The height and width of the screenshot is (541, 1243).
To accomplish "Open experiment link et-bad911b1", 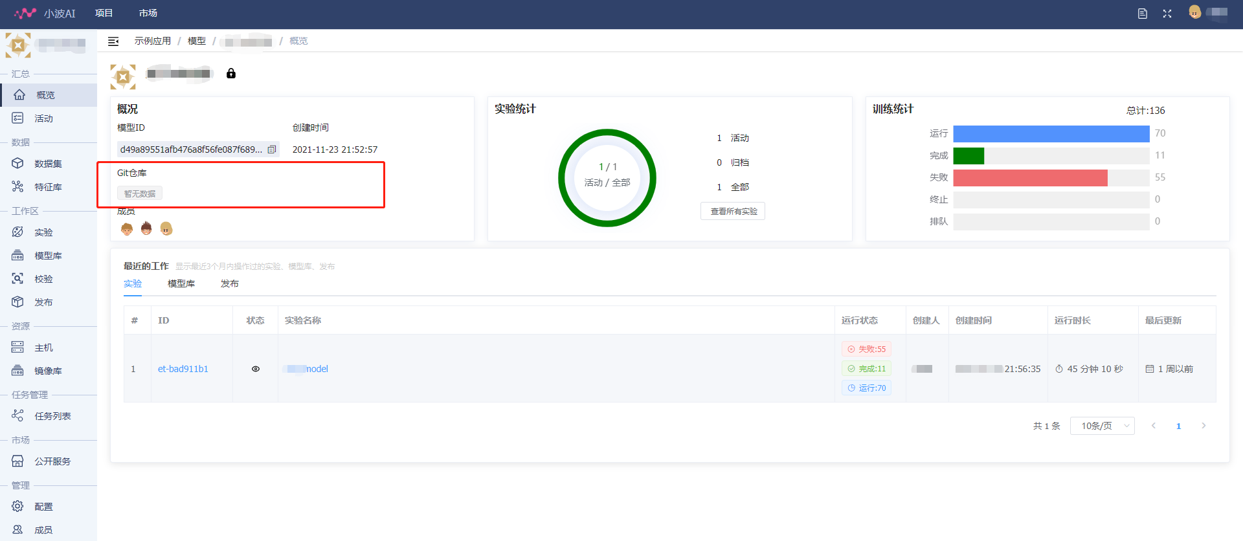I will (x=183, y=369).
